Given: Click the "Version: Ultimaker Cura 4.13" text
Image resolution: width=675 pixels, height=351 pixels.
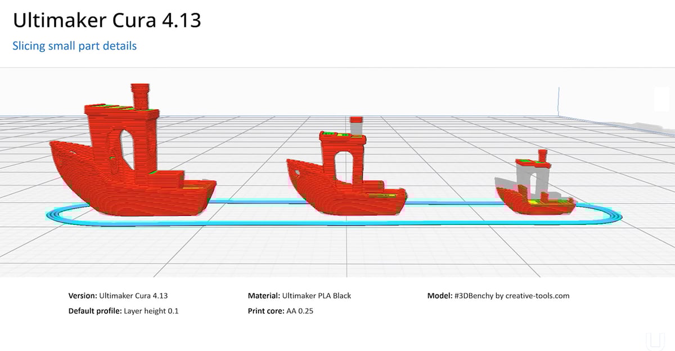Looking at the screenshot, I should tap(118, 295).
